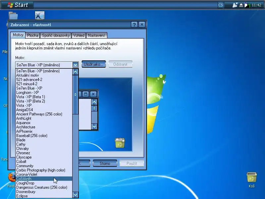The width and height of the screenshot is (265, 199).
Task: Select the 'Doonesbury' theme
Action: [x=44, y=192]
